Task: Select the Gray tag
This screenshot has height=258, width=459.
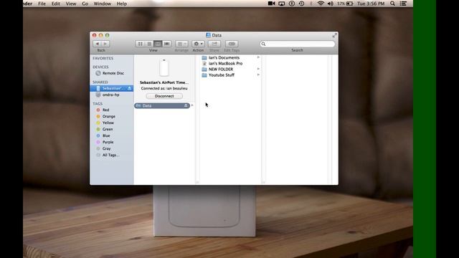Action: (x=107, y=148)
